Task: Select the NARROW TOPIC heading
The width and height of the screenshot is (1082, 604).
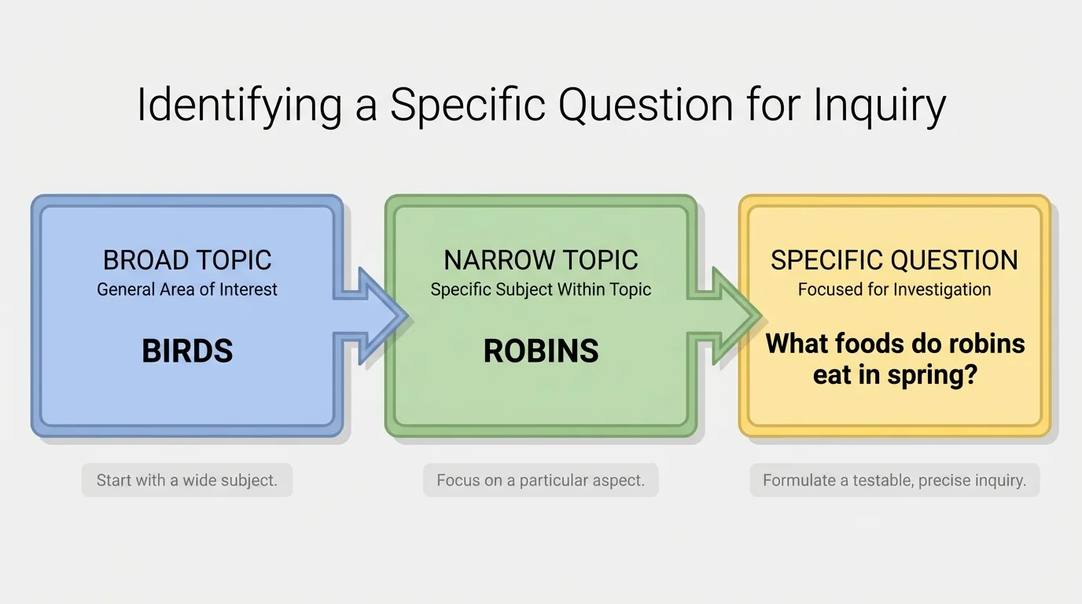Action: [541, 260]
